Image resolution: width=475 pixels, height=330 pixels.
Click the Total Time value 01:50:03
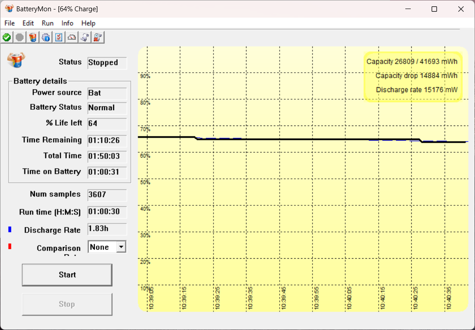coord(107,157)
